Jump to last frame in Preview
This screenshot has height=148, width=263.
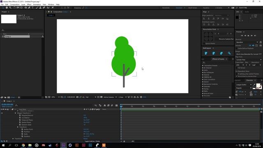(x=255, y=36)
